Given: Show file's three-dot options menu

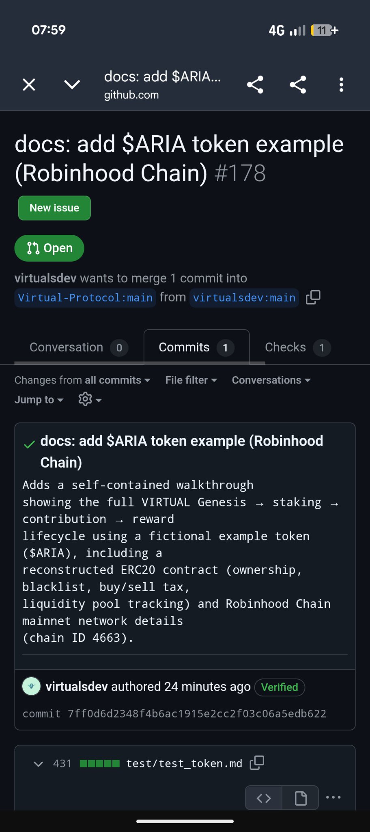Looking at the screenshot, I should click(333, 797).
